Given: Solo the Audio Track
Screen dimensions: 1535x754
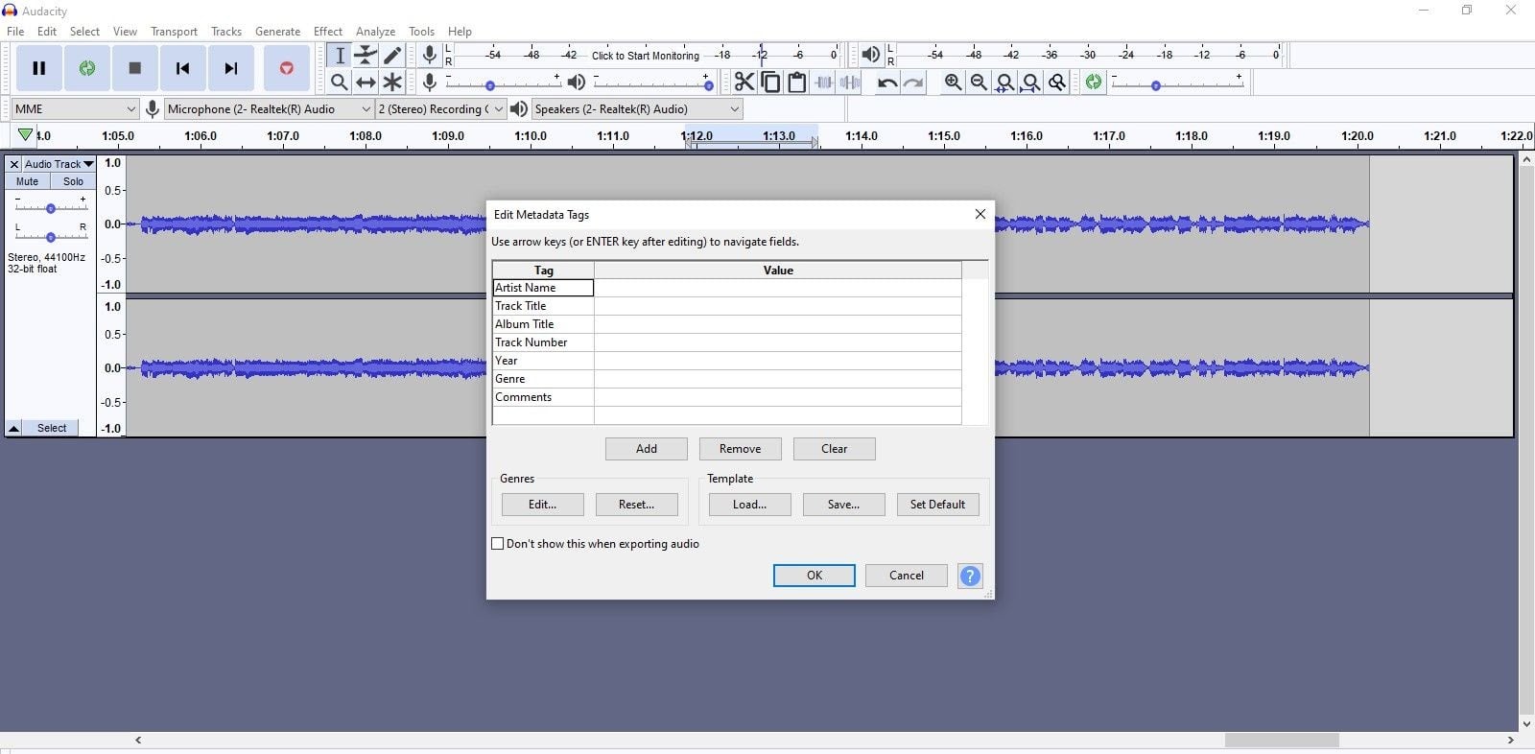Looking at the screenshot, I should point(73,181).
